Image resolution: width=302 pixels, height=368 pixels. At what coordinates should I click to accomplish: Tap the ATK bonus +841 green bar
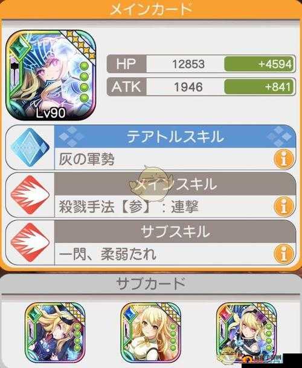(259, 87)
